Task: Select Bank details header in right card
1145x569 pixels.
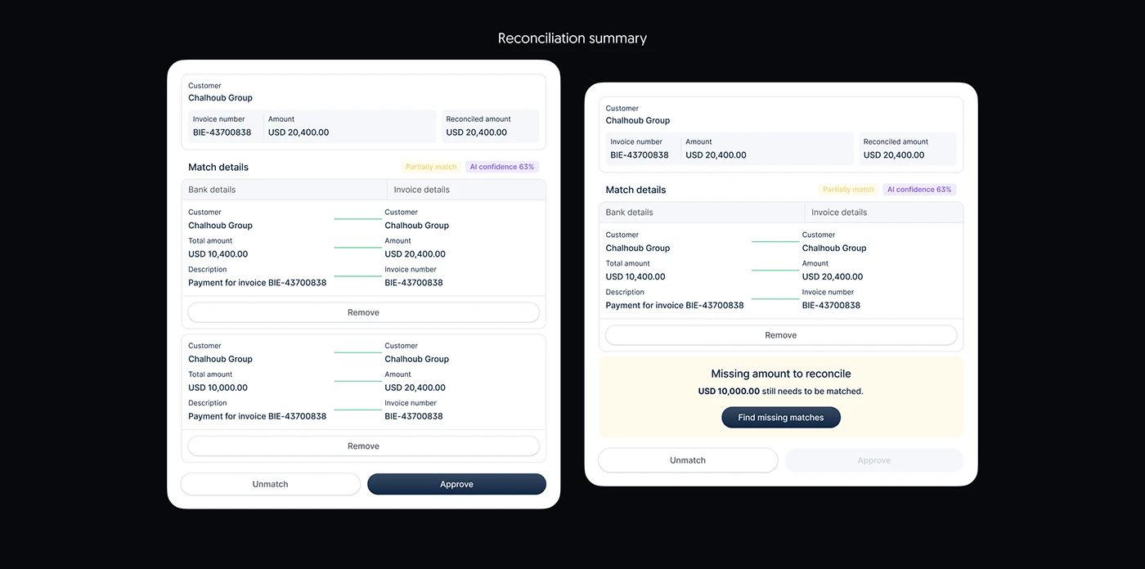Action: tap(702, 213)
